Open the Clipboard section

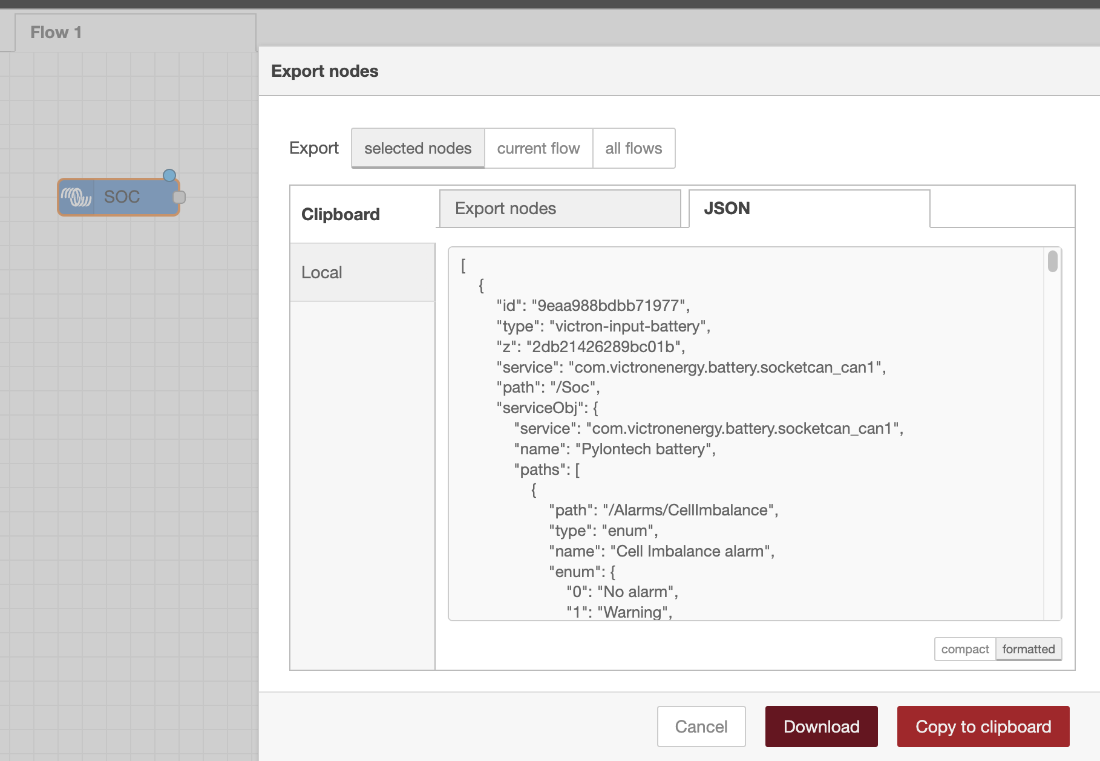(362, 214)
